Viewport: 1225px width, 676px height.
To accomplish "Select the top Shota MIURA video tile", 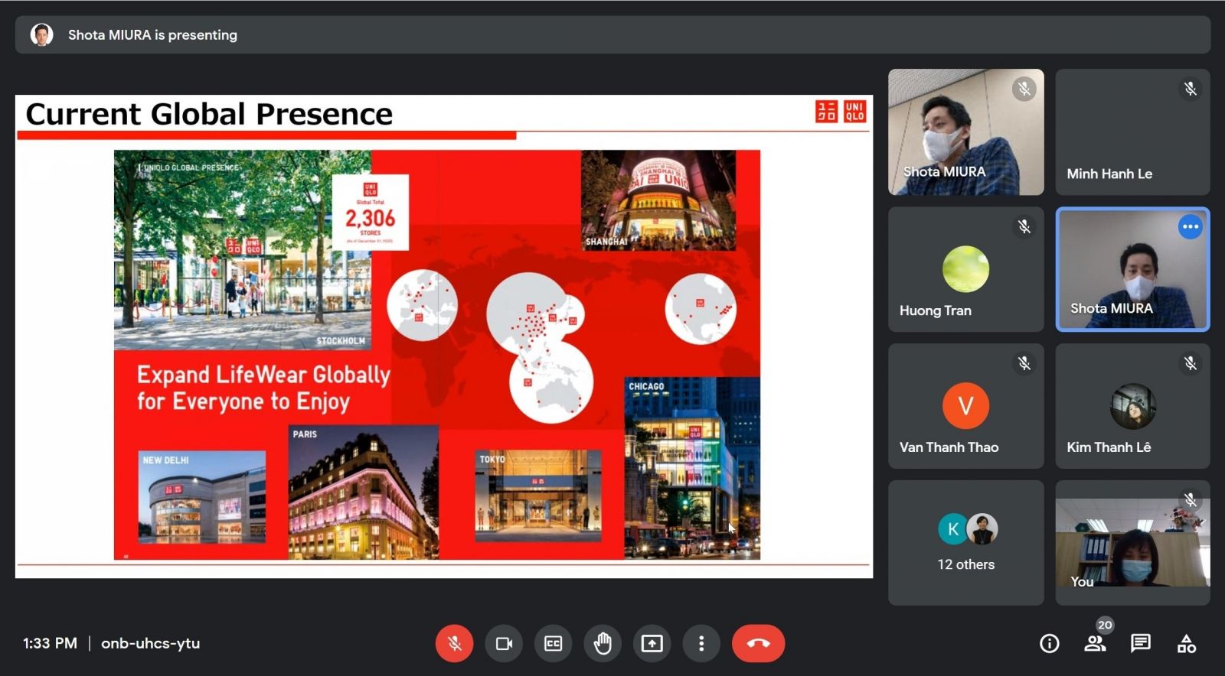I will pyautogui.click(x=965, y=132).
